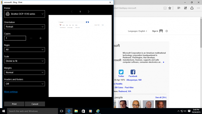Open the volume tray icon
The width and height of the screenshot is (202, 114).
click(186, 111)
